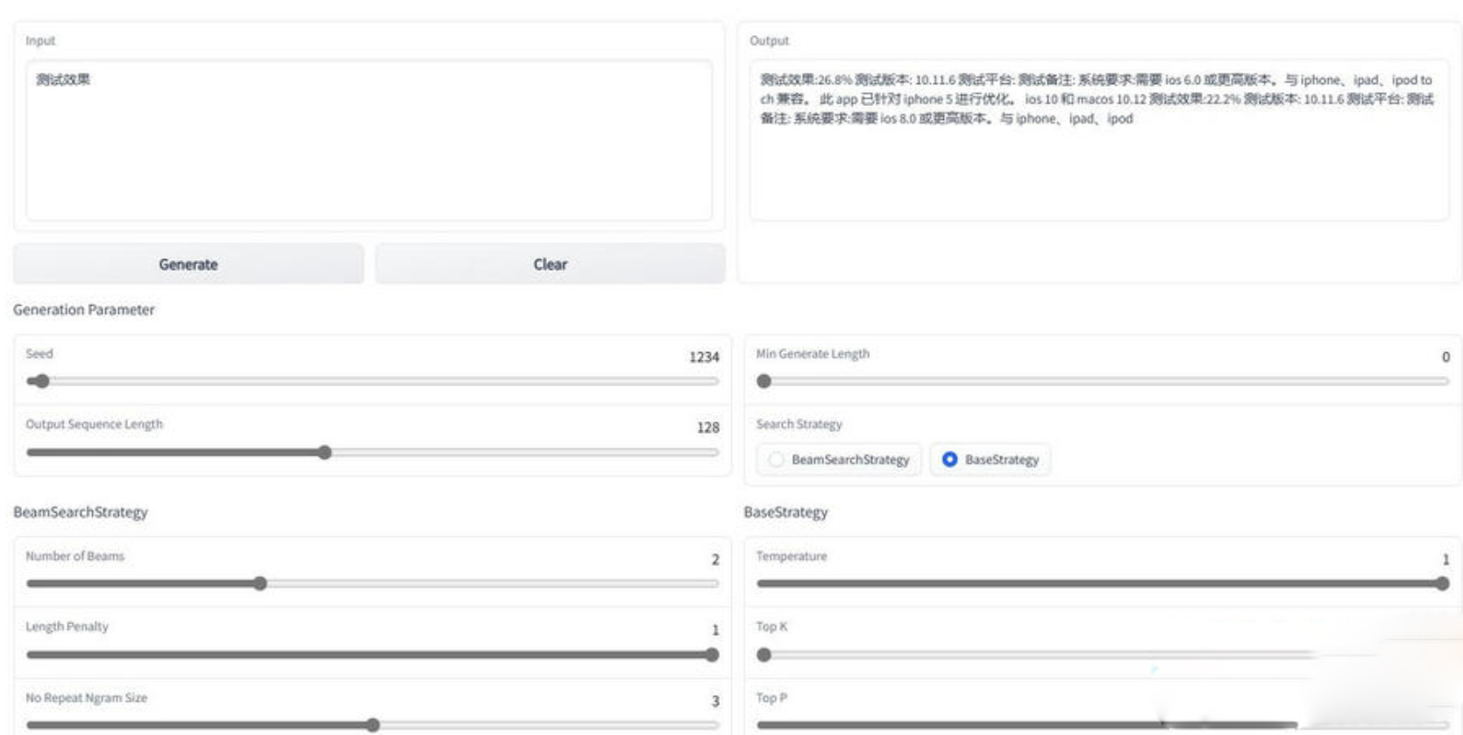Click the BaseStrategy section heading
Viewport: 1463px width, 735px height.
click(x=785, y=512)
